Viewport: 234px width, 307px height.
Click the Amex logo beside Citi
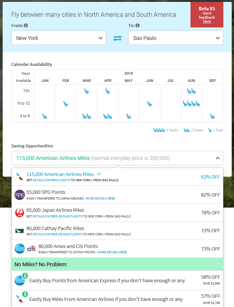pos(19,249)
